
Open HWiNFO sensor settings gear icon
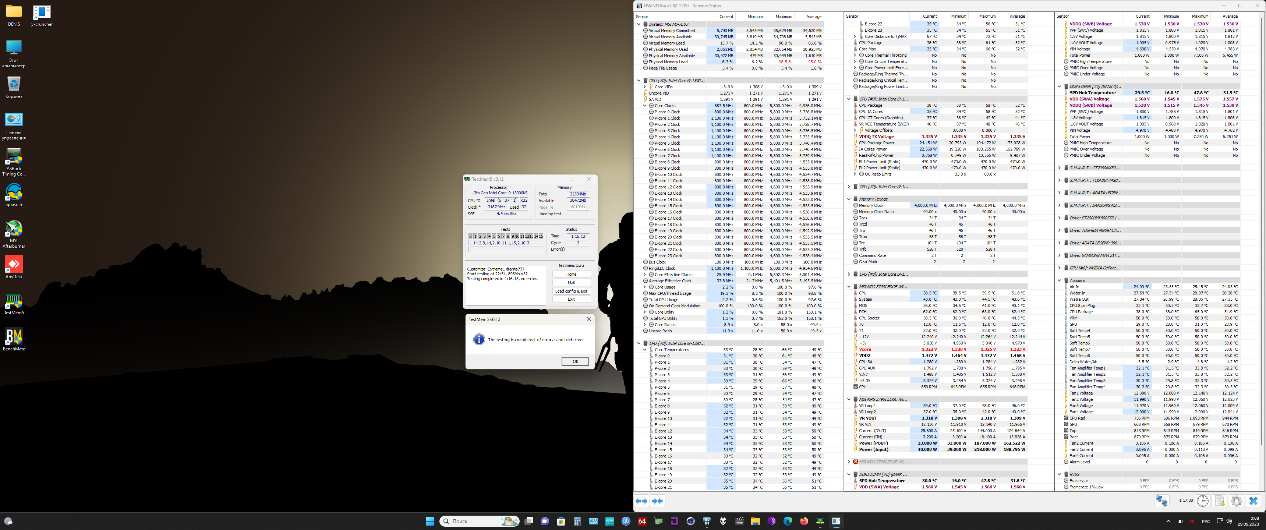pyautogui.click(x=1237, y=501)
